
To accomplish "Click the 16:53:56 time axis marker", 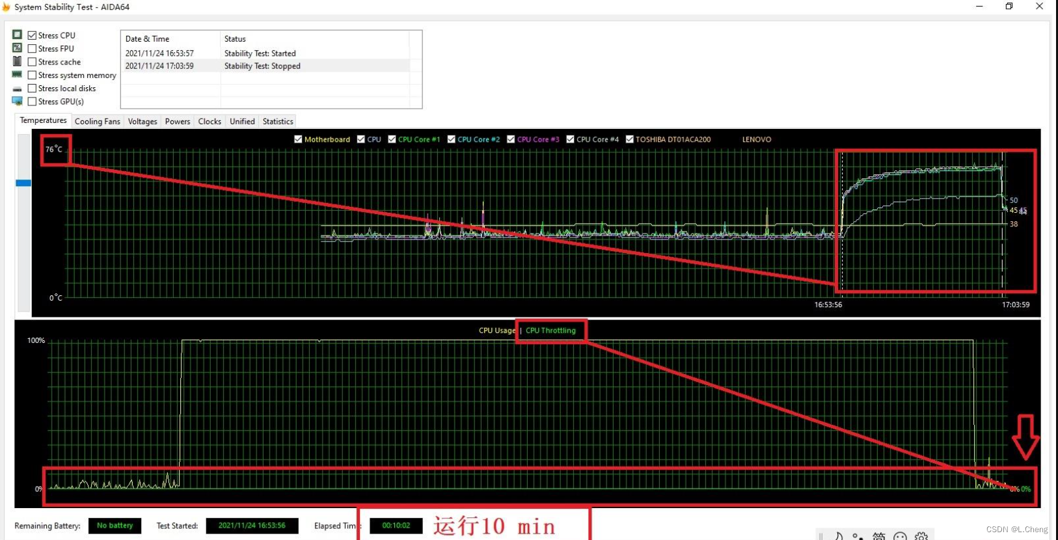I will (x=828, y=304).
